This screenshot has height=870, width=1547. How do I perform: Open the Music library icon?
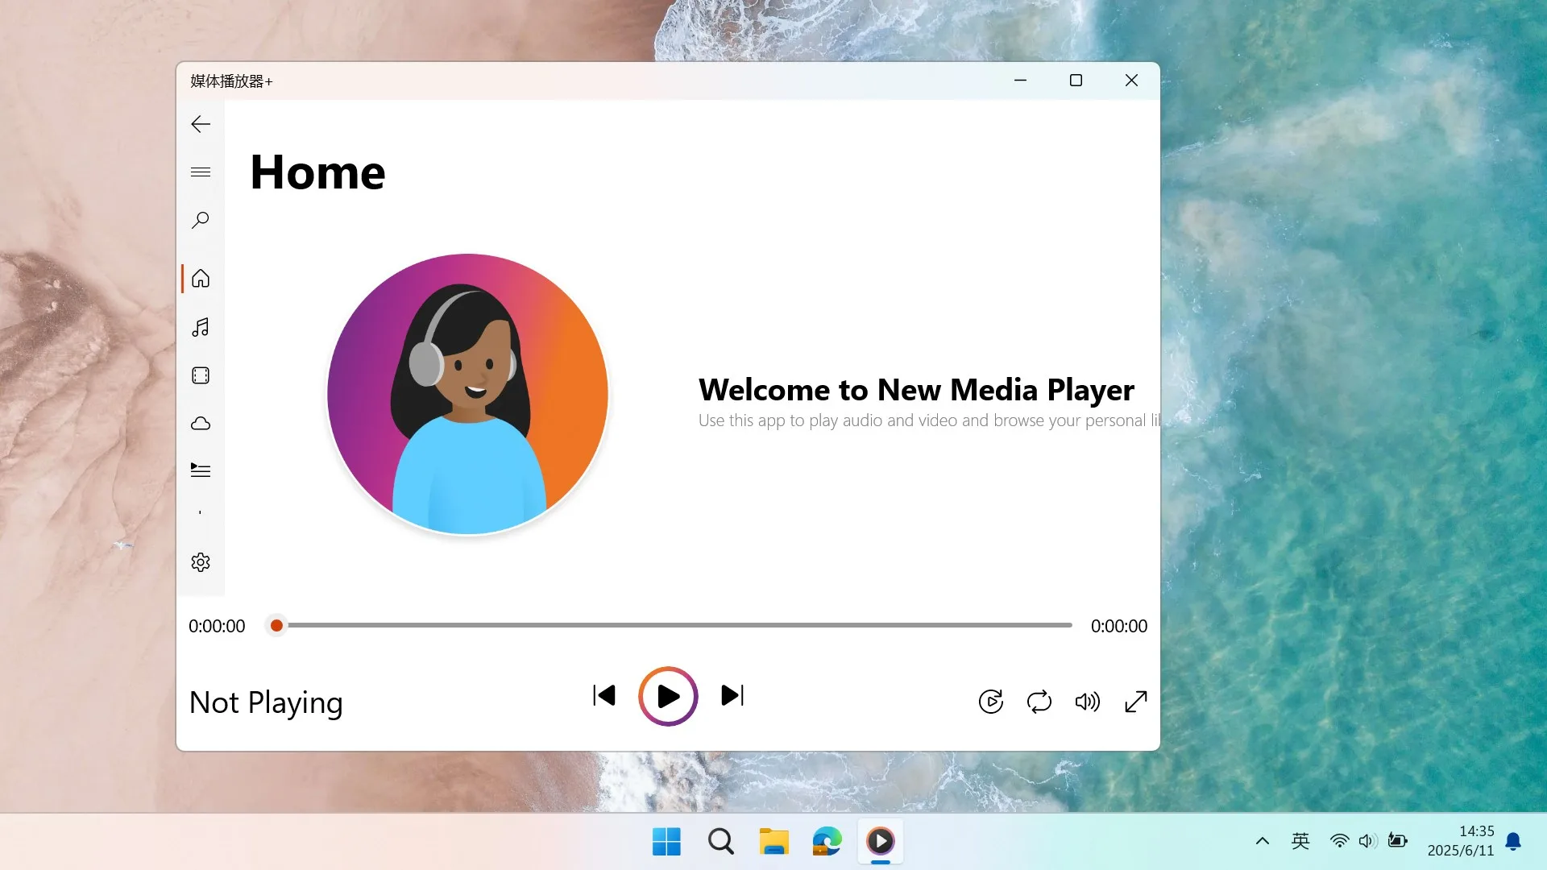coord(201,327)
